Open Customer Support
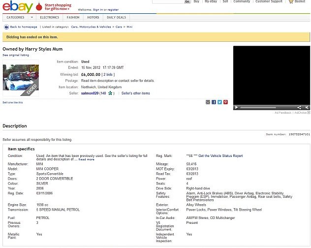Viewport: 311px width, 248px height. pyautogui.click(x=269, y=1)
